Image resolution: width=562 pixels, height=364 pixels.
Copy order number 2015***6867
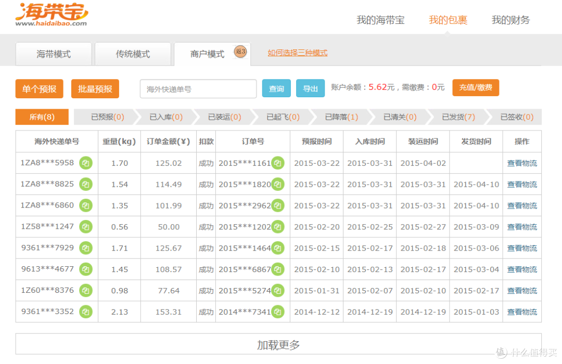278,269
